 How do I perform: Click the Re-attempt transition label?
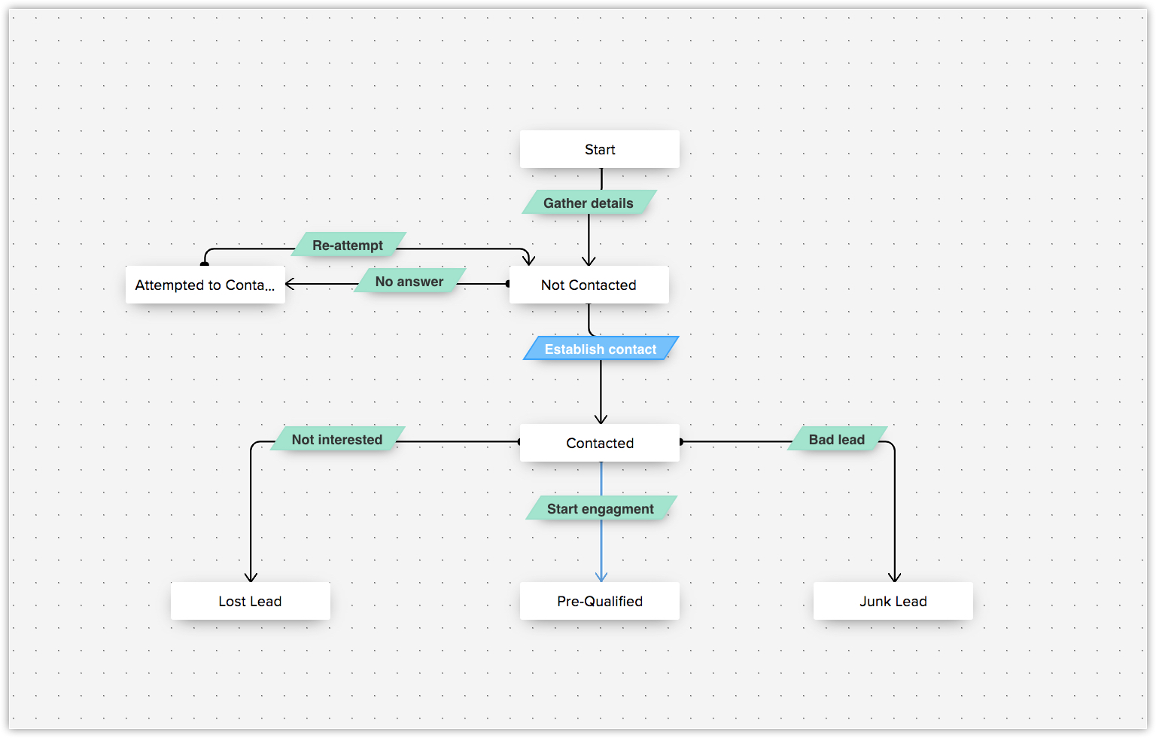[348, 245]
